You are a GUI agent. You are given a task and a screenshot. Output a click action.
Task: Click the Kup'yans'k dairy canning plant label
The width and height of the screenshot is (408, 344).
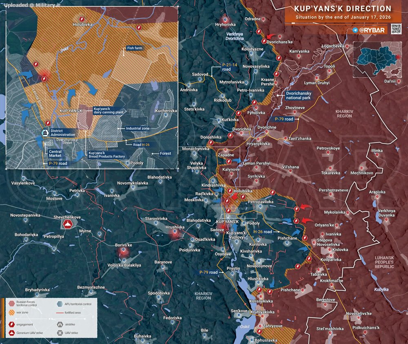click(109, 111)
